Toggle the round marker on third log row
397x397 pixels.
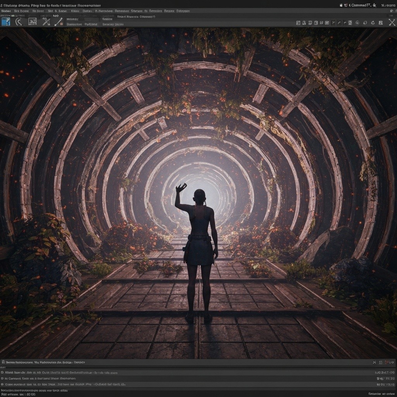click(2, 385)
